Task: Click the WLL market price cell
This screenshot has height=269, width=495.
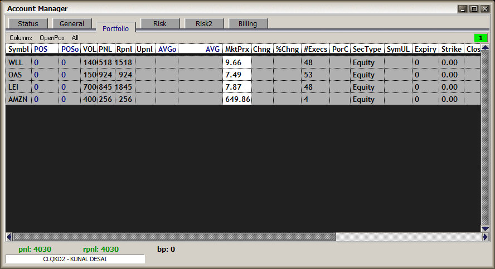Action: pyautogui.click(x=237, y=62)
